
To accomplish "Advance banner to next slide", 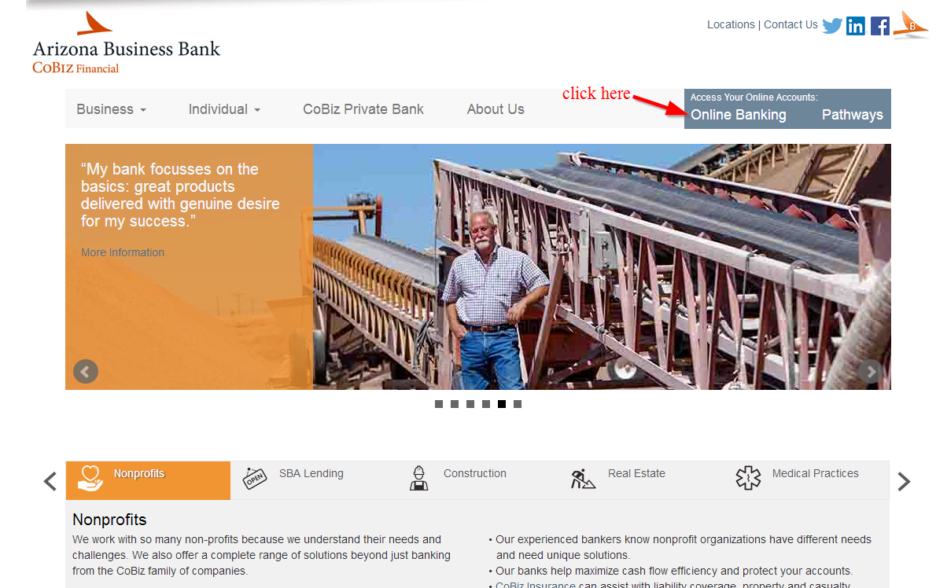I will (x=871, y=372).
